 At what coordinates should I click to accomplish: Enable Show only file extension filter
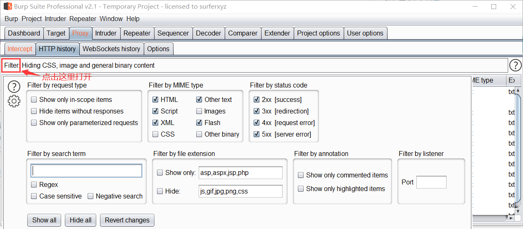pos(160,172)
